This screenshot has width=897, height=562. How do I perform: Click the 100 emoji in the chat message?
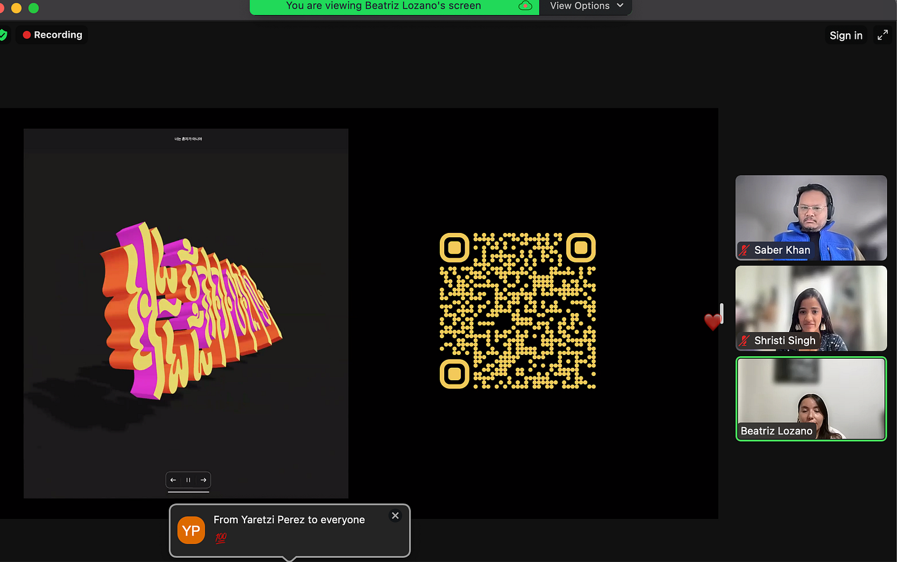click(221, 538)
